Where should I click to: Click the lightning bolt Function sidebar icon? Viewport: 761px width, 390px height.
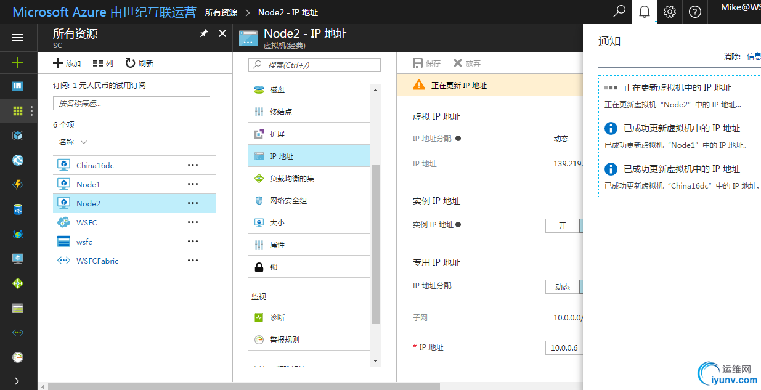(x=18, y=184)
